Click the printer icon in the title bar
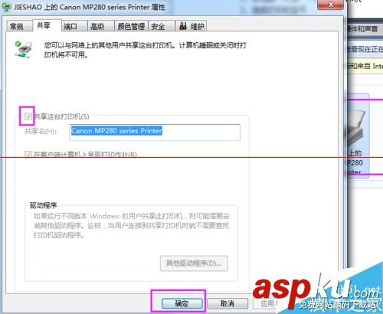The width and height of the screenshot is (383, 314). [6, 7]
